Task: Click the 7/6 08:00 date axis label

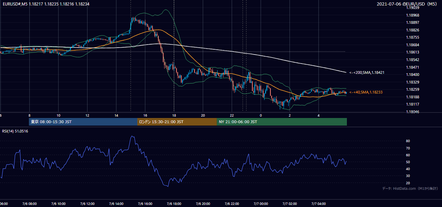Action: (29, 204)
